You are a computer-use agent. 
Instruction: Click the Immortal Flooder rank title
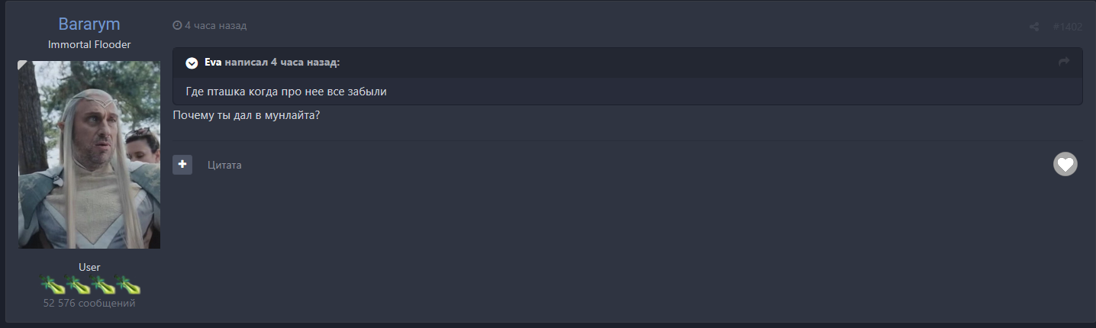coord(89,44)
